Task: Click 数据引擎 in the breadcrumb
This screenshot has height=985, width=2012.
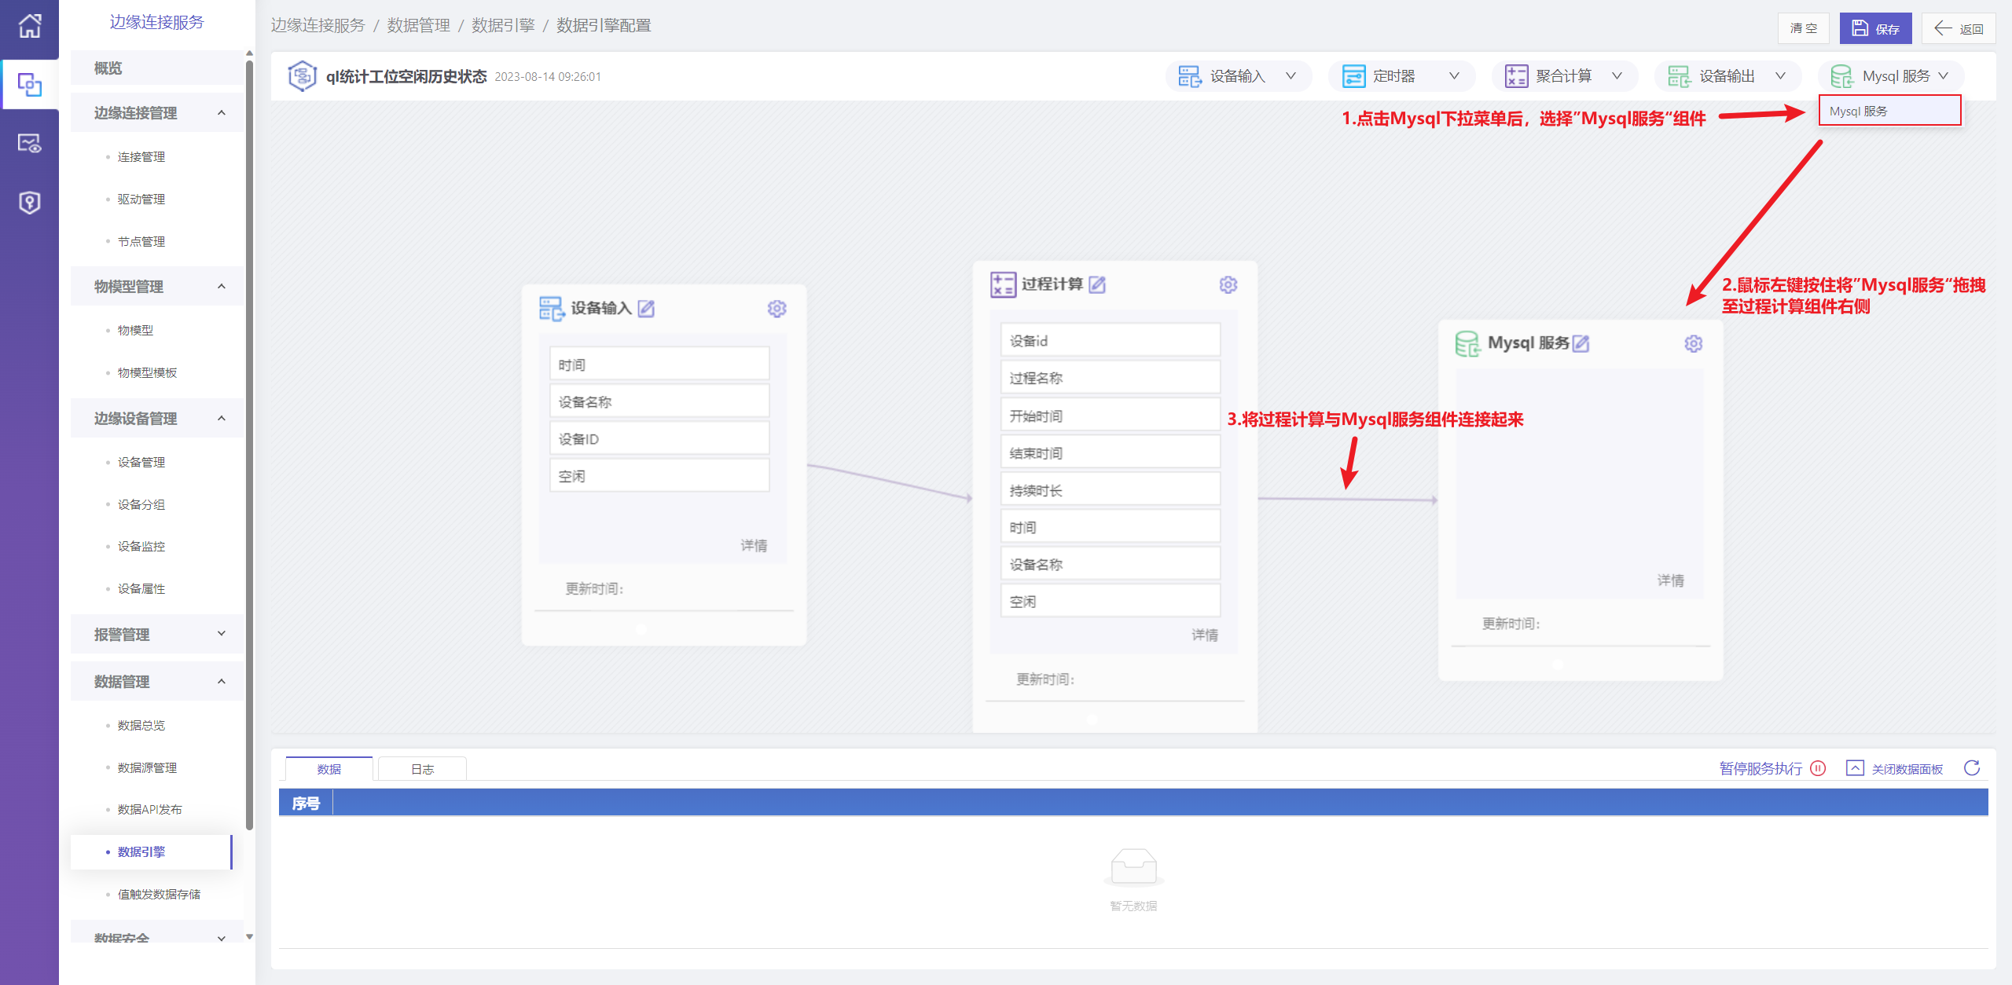Action: [x=503, y=25]
